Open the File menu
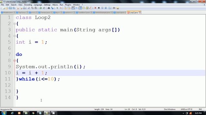 click(2, 5)
